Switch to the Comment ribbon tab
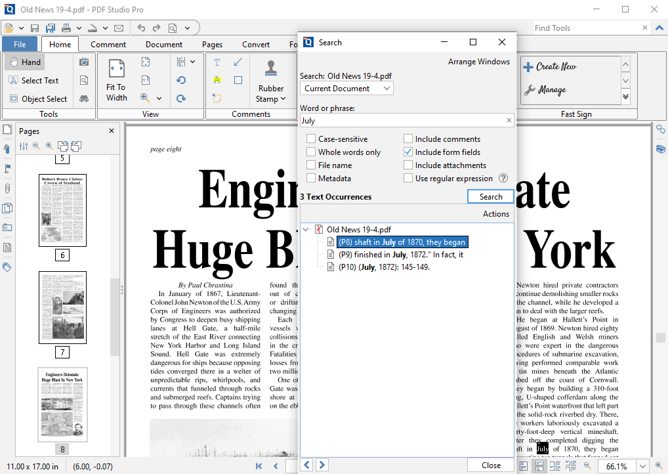Image resolution: width=668 pixels, height=474 pixels. 108,45
